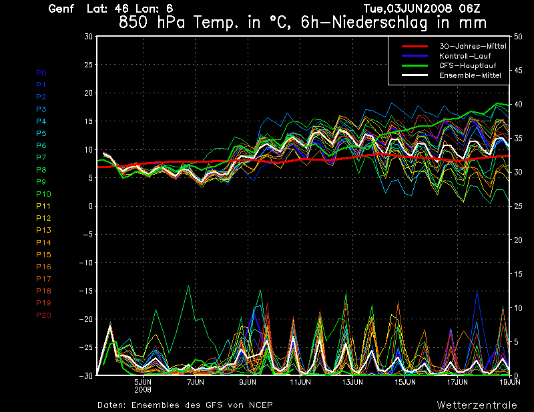Click the P15 ensemble member label
Image resolution: width=534 pixels, height=412 pixels.
(x=43, y=255)
